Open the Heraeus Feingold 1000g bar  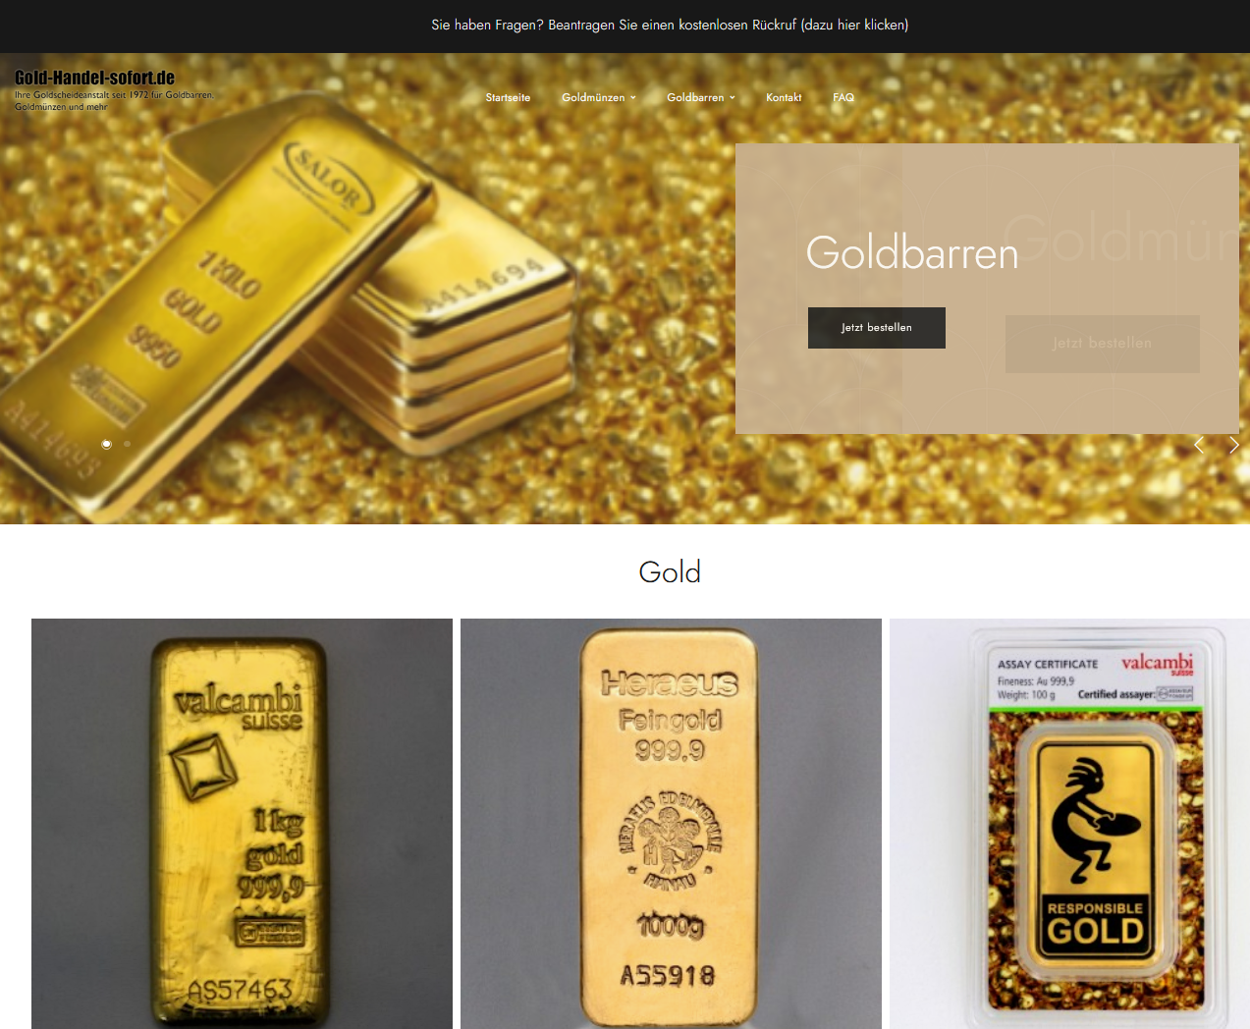671,824
